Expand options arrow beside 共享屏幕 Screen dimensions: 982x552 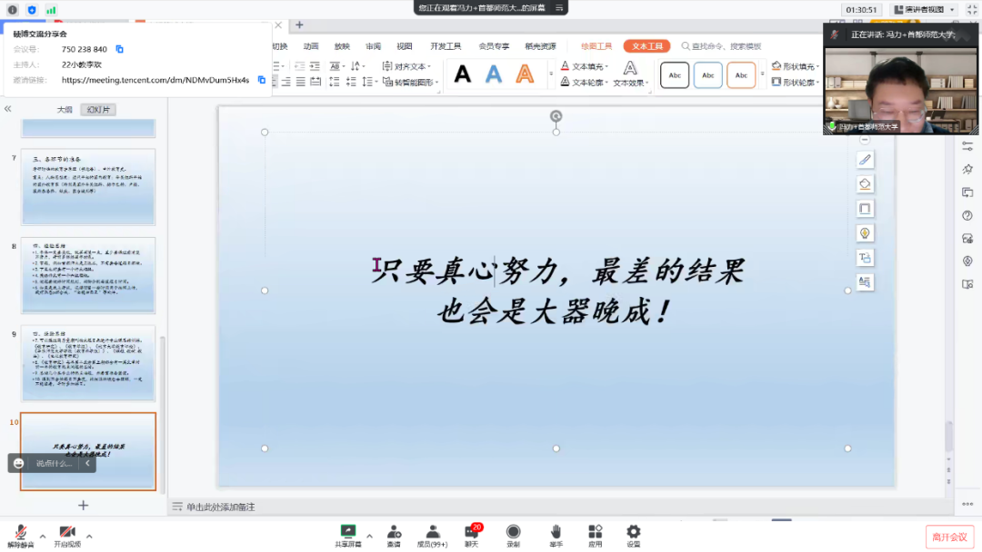click(x=368, y=536)
